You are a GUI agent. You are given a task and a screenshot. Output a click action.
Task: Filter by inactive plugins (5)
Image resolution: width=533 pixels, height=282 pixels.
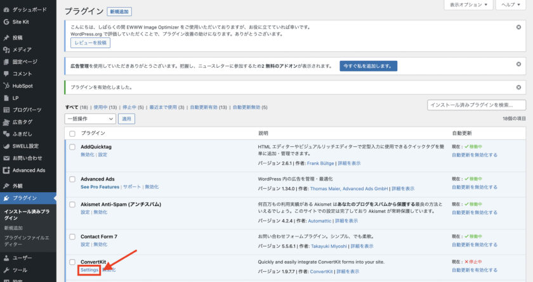coord(133,107)
